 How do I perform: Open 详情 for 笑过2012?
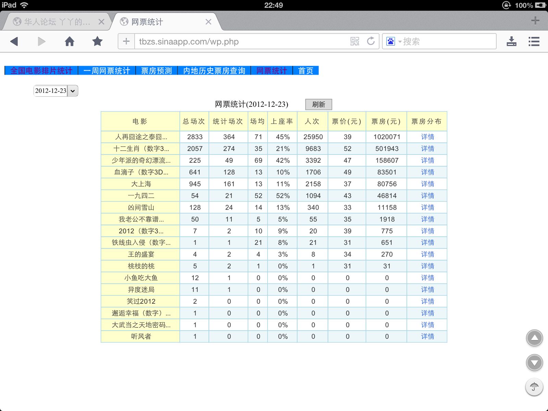coord(427,301)
